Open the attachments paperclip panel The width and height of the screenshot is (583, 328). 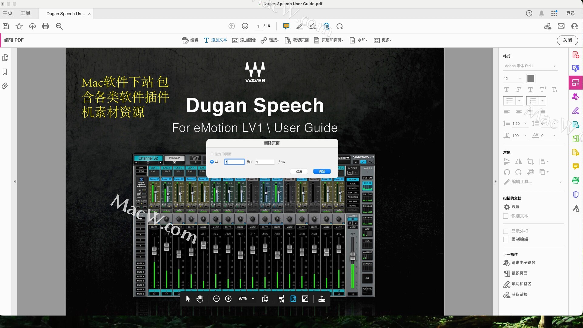[5, 86]
